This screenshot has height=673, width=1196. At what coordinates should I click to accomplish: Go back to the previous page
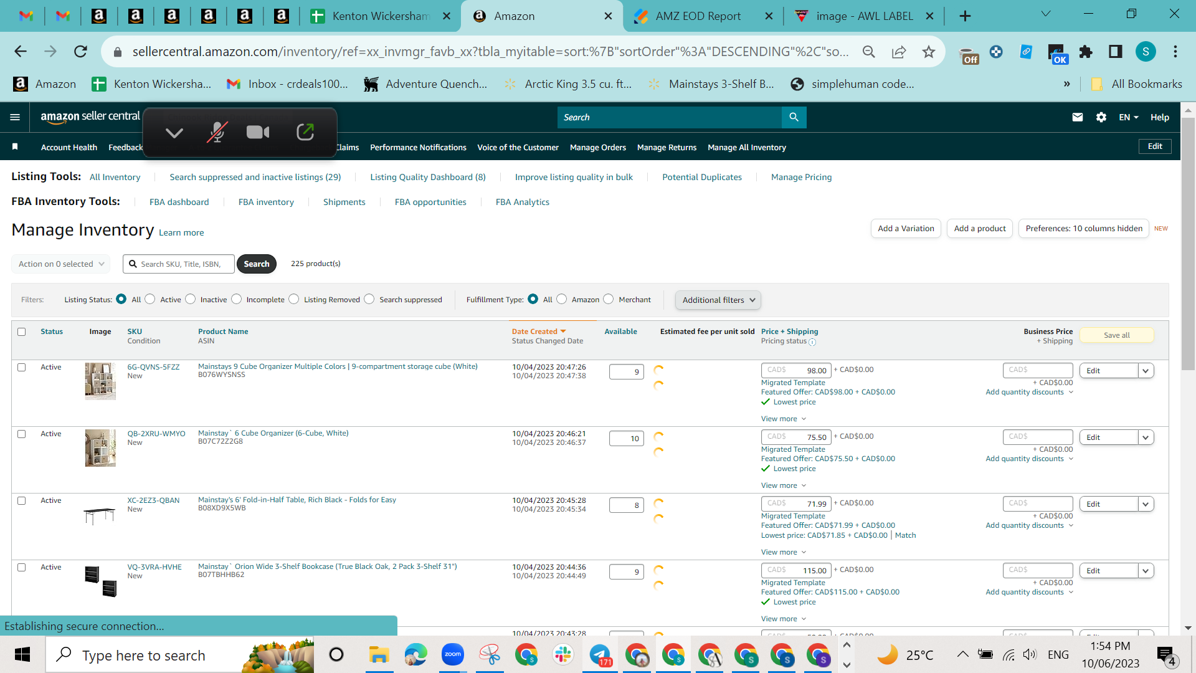point(21,52)
